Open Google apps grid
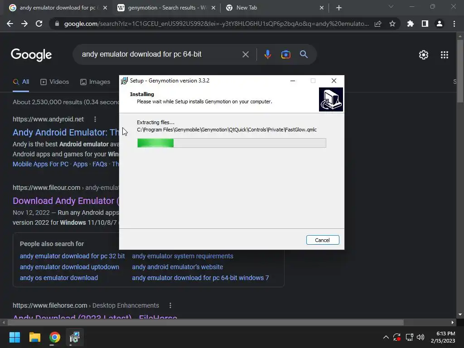 [x=445, y=55]
